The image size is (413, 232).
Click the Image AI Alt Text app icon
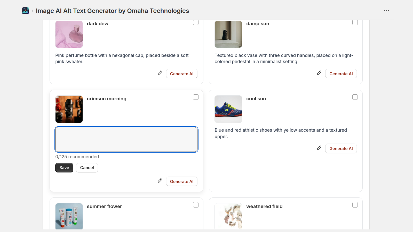click(x=26, y=11)
